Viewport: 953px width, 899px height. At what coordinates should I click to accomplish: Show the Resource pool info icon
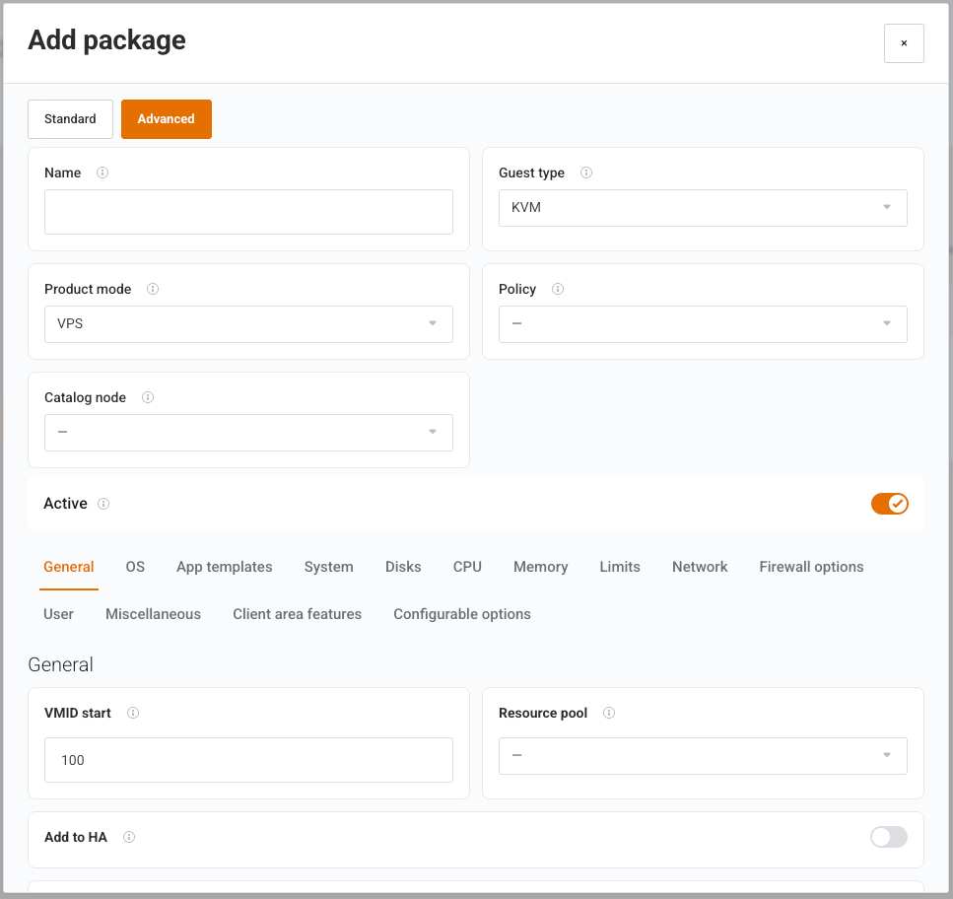point(609,713)
